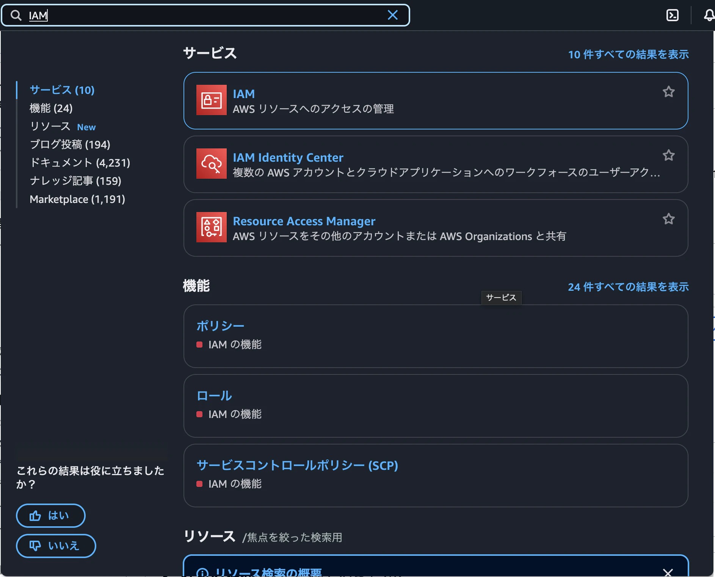Open the ポリシー feature link
Viewport: 715px width, 577px height.
coord(220,325)
